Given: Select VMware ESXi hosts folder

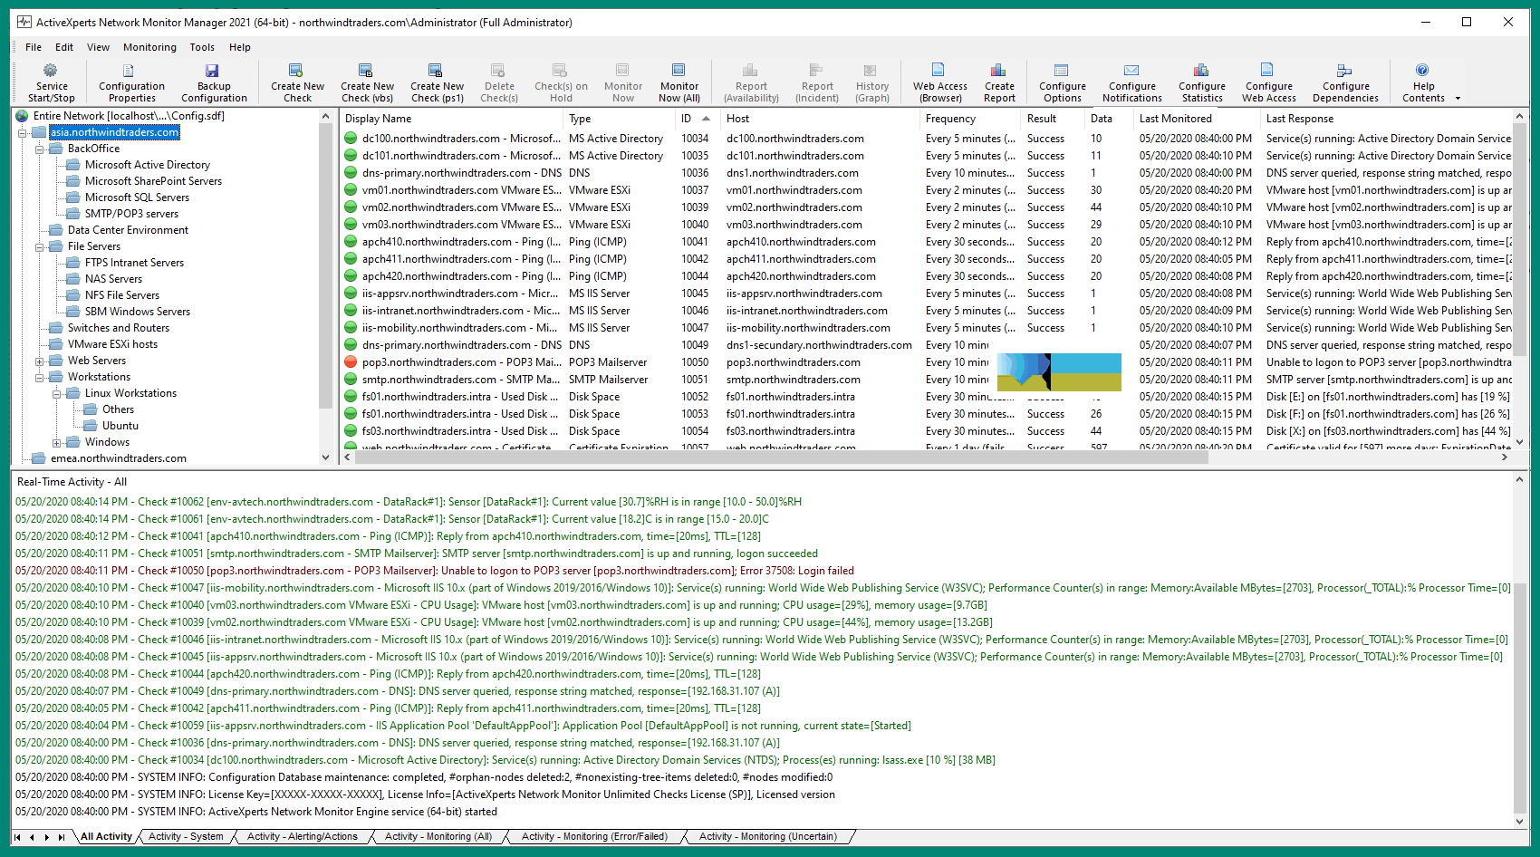Looking at the screenshot, I should coord(112,344).
